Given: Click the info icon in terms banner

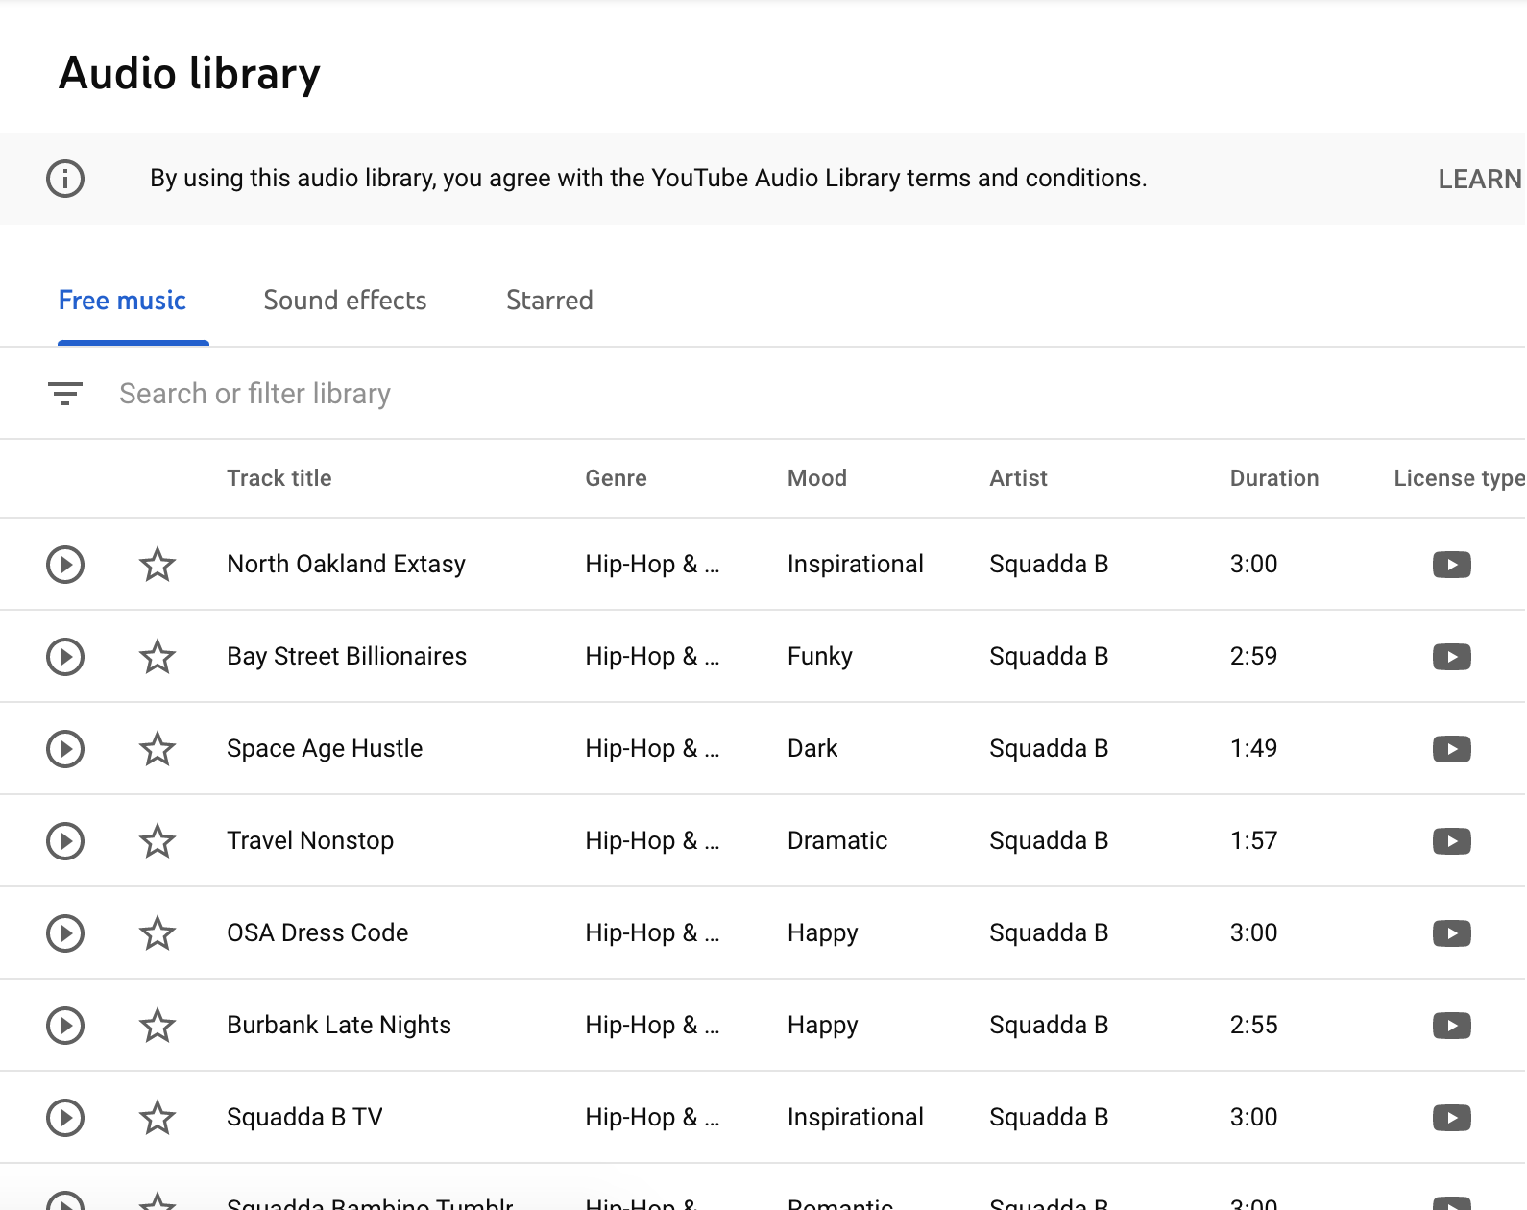Looking at the screenshot, I should tap(65, 179).
